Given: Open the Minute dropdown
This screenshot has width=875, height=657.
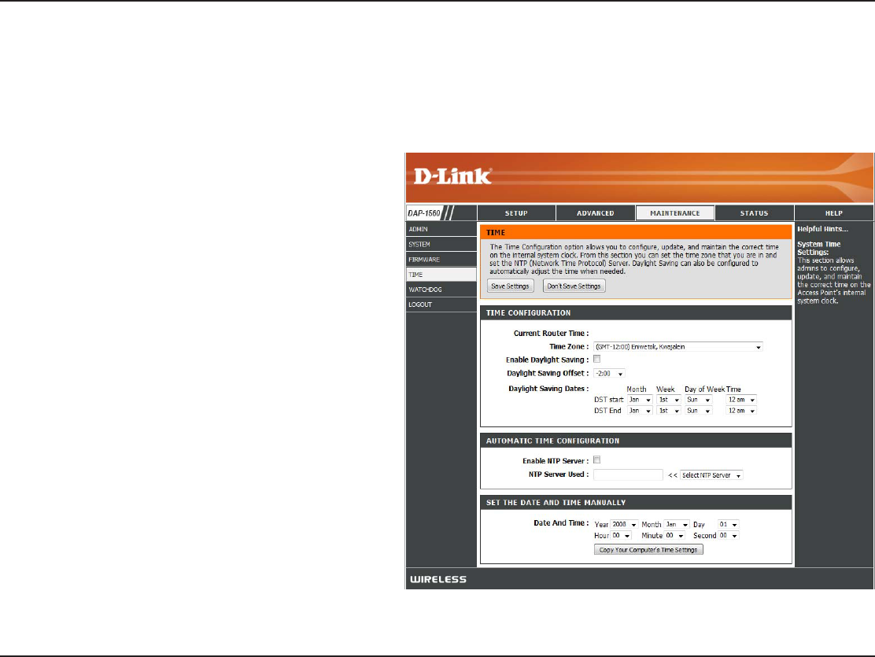Looking at the screenshot, I should point(674,536).
